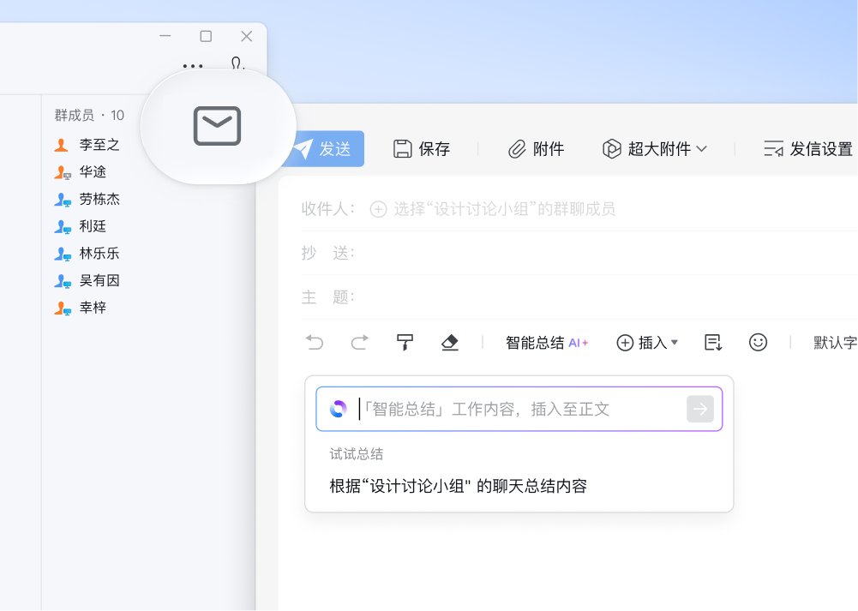Add recipients with the plus circle icon
The width and height of the screenshot is (858, 611).
click(x=377, y=208)
